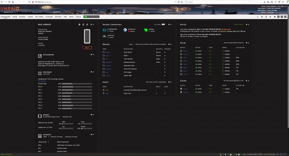
Task: Collapse the Shares panel
Action: click(171, 44)
